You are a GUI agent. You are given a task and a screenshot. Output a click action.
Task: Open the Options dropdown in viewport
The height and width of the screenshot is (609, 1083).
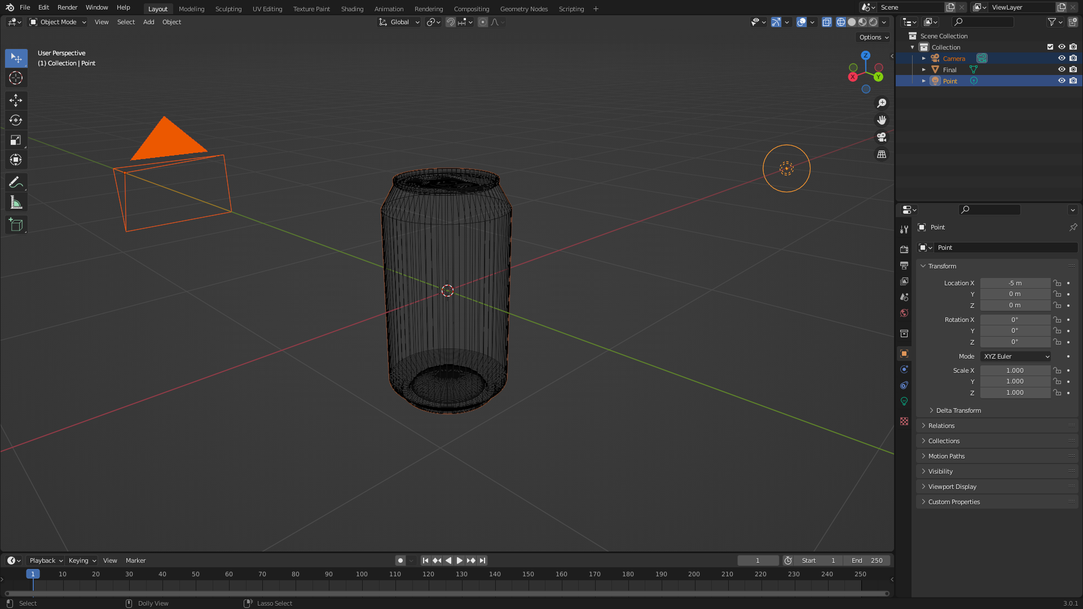coord(873,37)
